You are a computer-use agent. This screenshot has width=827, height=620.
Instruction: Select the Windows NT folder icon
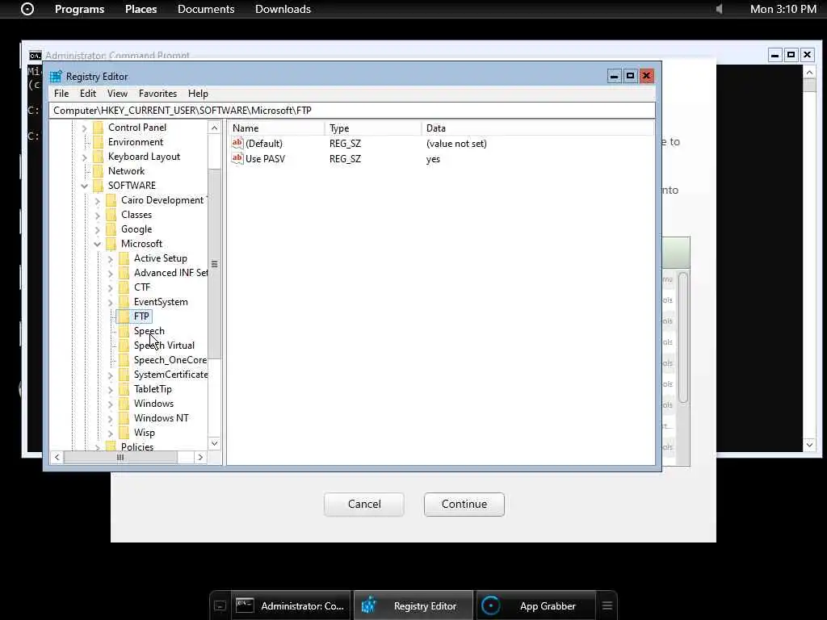tap(124, 417)
